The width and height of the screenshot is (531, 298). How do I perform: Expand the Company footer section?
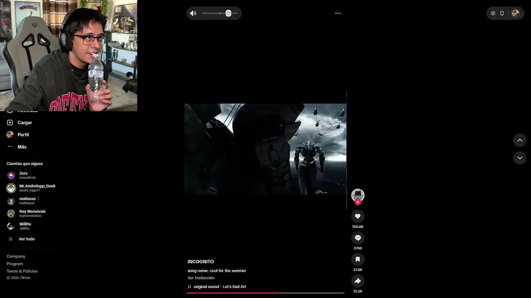(16, 256)
